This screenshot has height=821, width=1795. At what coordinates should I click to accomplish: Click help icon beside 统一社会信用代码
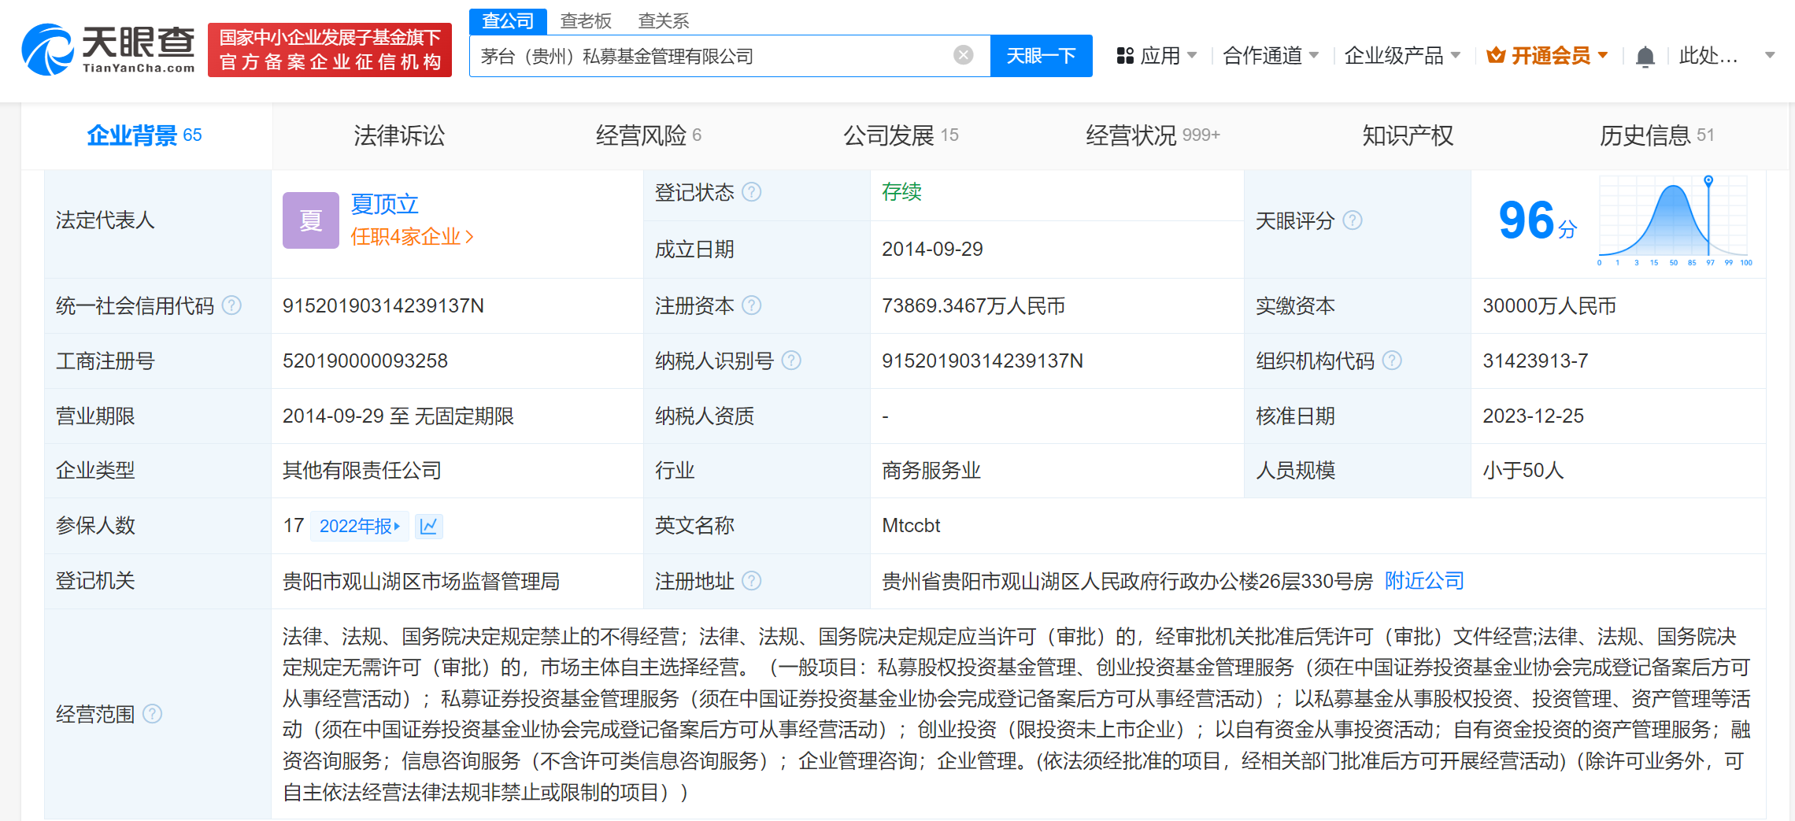[x=231, y=305]
